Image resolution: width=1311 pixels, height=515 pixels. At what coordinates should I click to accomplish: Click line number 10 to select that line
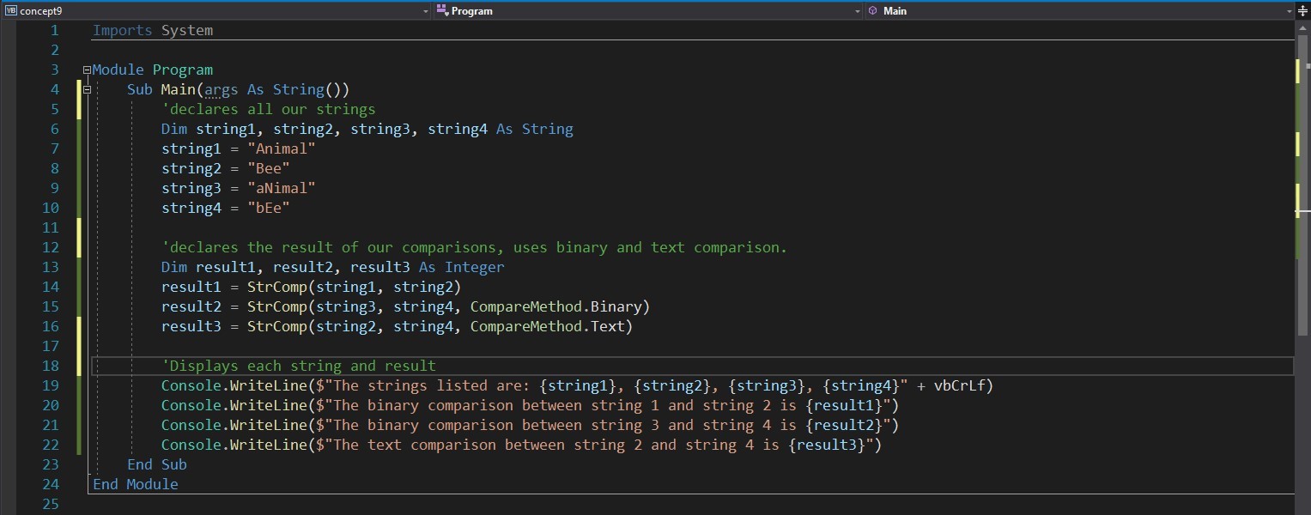50,208
